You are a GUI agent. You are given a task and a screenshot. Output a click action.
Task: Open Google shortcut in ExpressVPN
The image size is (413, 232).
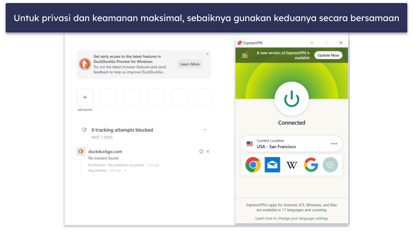click(x=311, y=165)
